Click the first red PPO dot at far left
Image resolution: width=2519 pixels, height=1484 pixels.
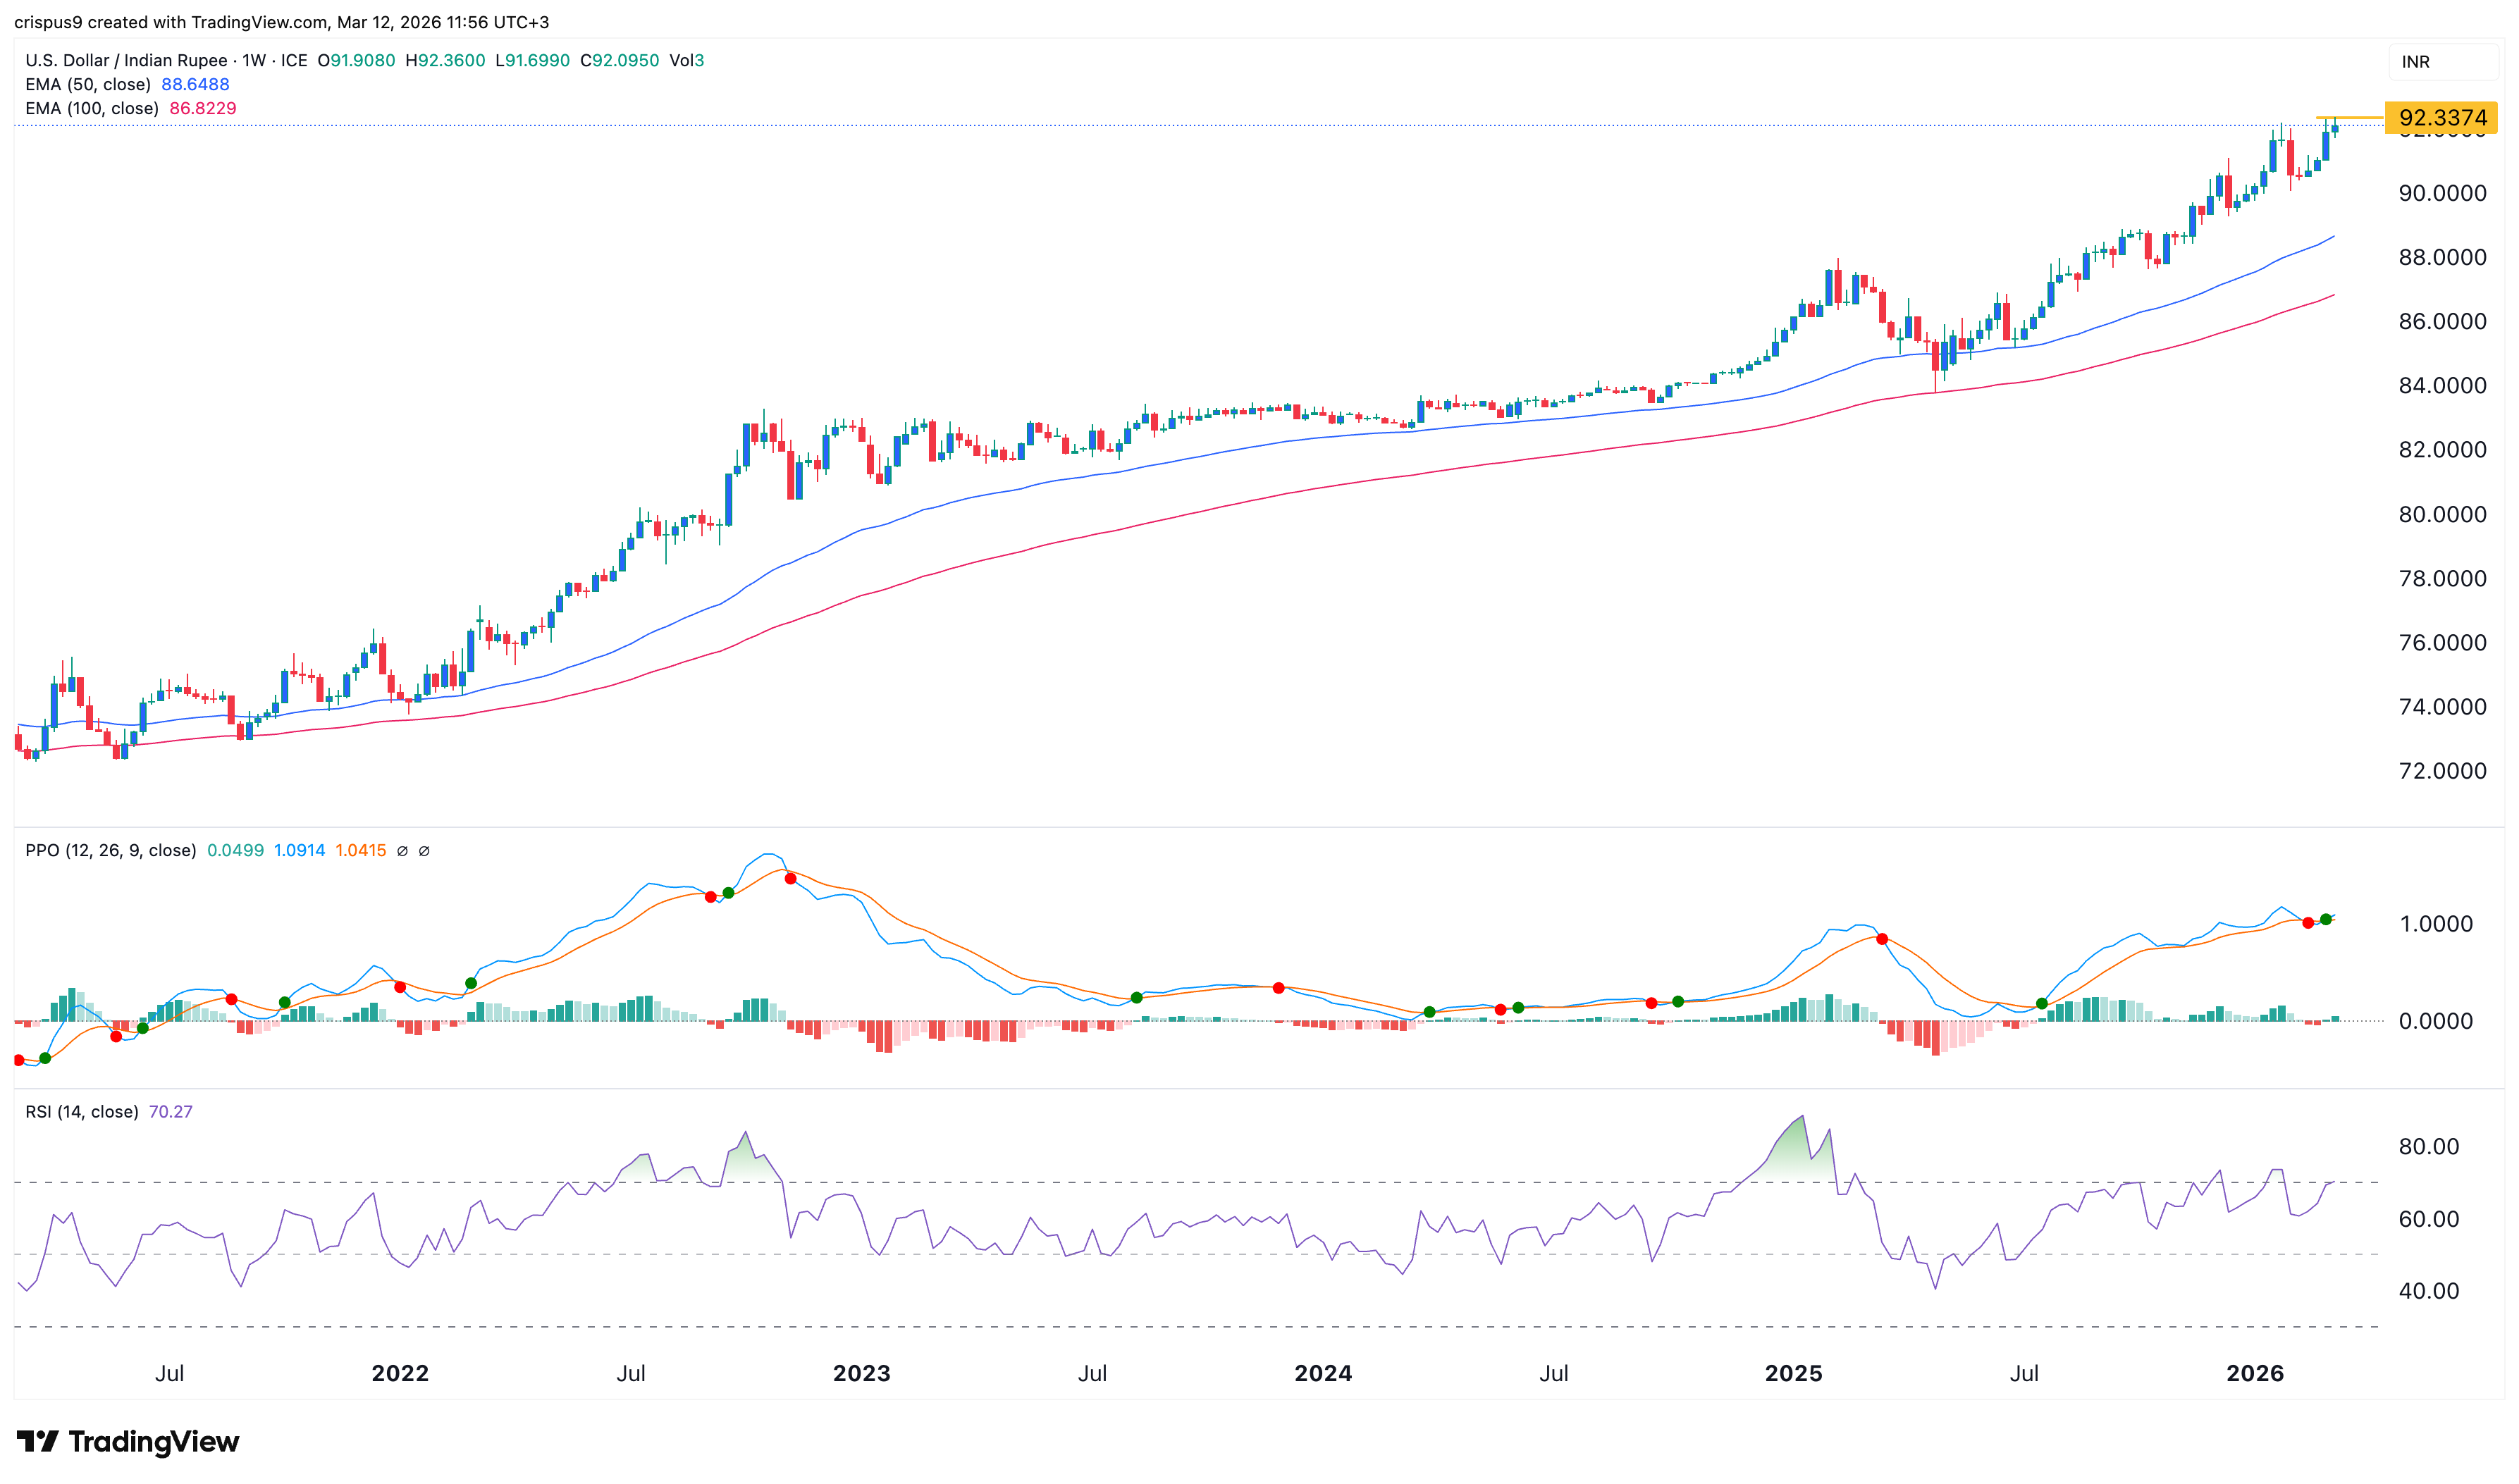tap(18, 1060)
